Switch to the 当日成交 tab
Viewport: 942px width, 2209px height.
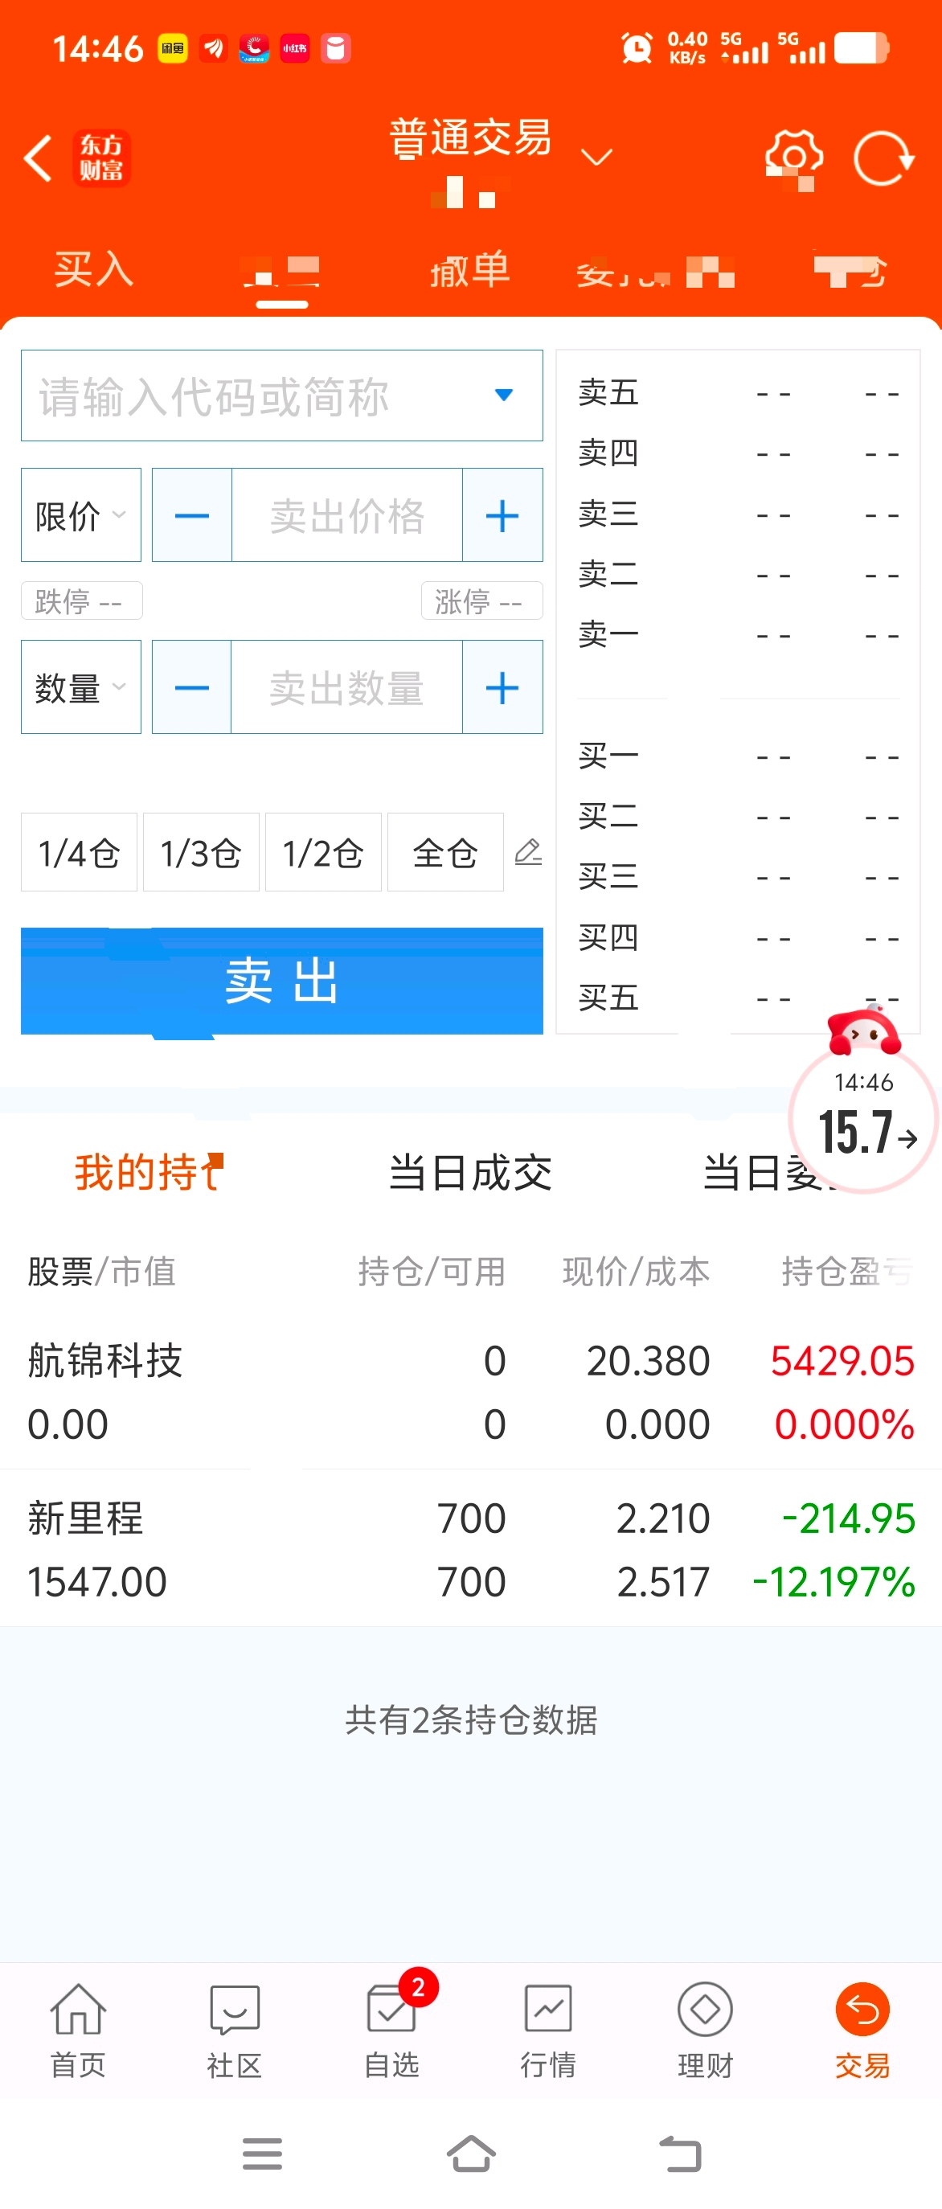click(x=470, y=1172)
